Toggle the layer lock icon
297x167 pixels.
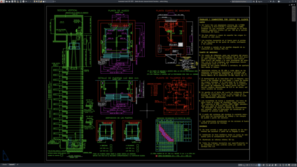41,1
